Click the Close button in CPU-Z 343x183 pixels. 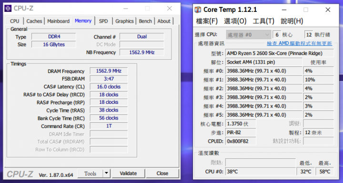click(x=162, y=174)
